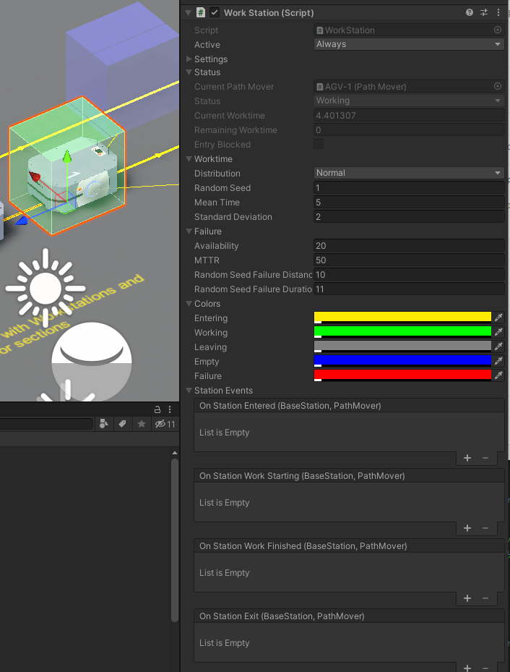Open the Distribution dropdown set to Normal
This screenshot has height=672, width=510.
pyautogui.click(x=409, y=173)
